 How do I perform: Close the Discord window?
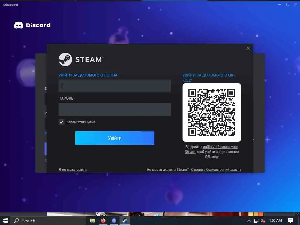pyautogui.click(x=296, y=4)
